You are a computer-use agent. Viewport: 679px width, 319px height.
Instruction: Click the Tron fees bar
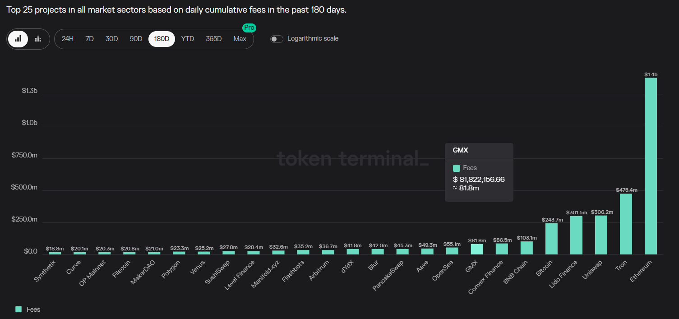pyautogui.click(x=626, y=224)
